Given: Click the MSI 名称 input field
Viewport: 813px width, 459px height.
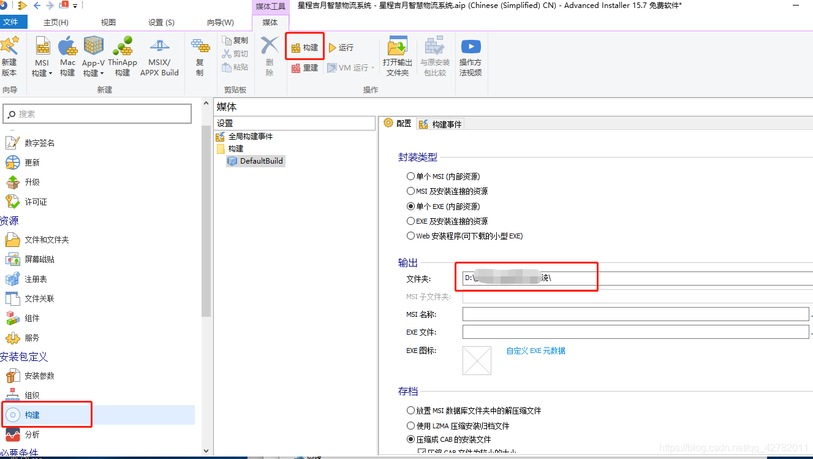Looking at the screenshot, I should [635, 314].
